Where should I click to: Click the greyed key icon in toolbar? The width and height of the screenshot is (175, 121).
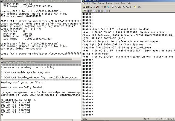tap(130, 7)
